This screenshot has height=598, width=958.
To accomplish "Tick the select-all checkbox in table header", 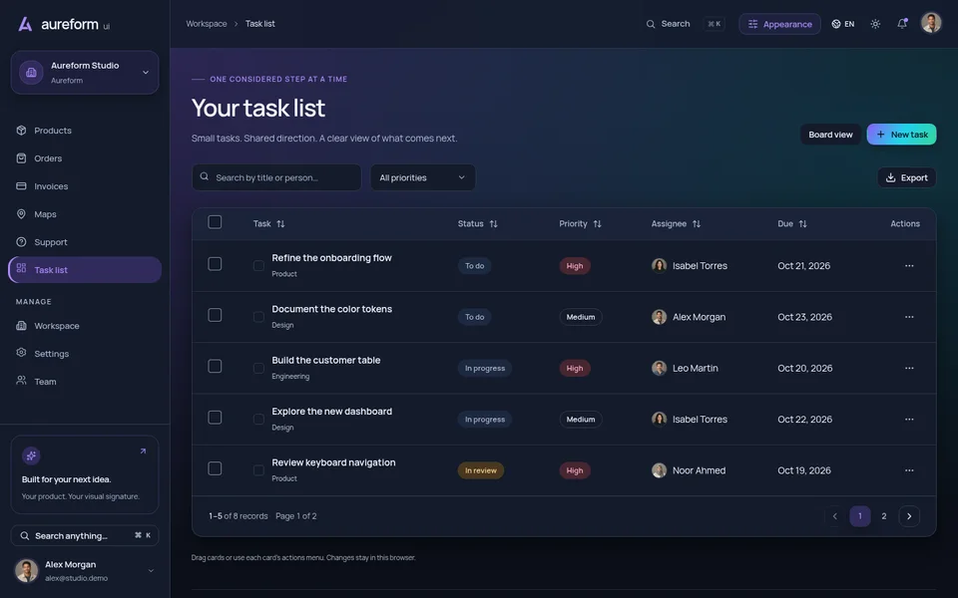I will [215, 222].
